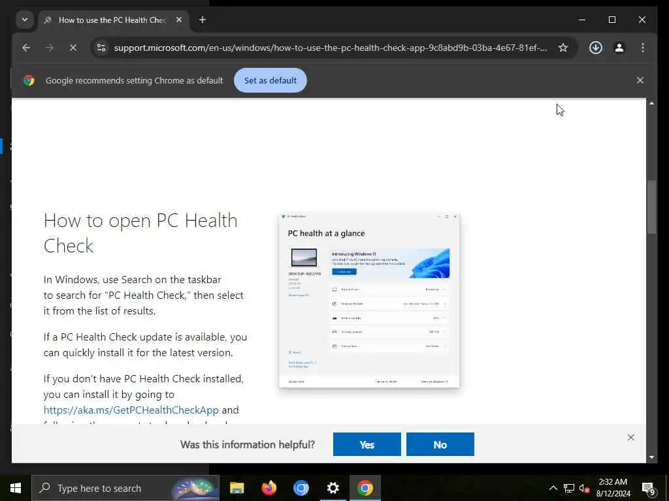Click the muted volume tray icon
669x501 pixels.
584,488
